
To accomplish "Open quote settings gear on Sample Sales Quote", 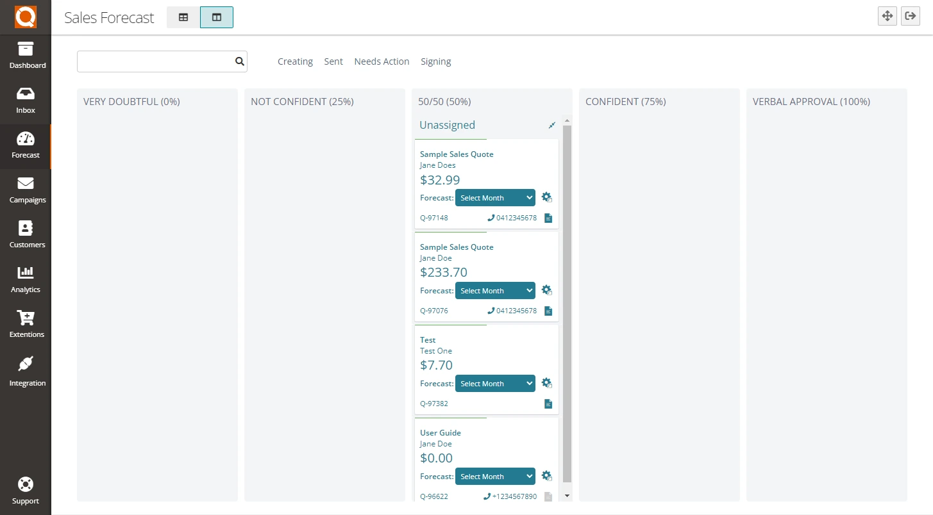I will (x=546, y=197).
